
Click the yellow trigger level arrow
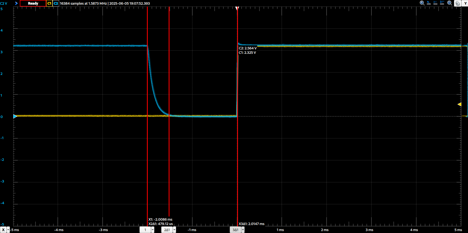459,104
